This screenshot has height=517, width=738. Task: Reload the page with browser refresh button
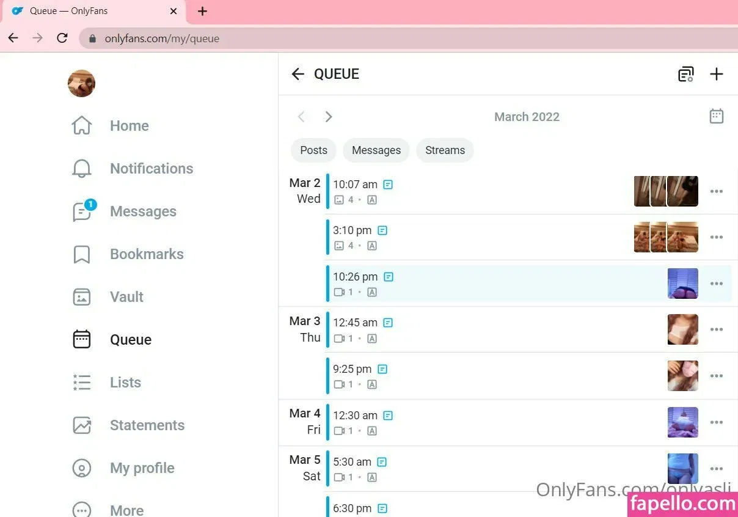pyautogui.click(x=62, y=38)
